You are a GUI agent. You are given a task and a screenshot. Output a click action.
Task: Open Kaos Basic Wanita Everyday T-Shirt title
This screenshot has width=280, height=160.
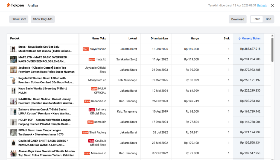pos(43,90)
